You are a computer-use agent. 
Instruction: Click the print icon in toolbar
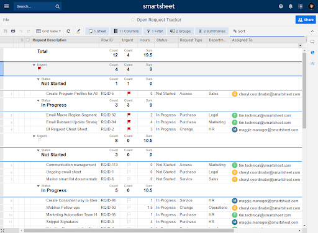pos(13,31)
